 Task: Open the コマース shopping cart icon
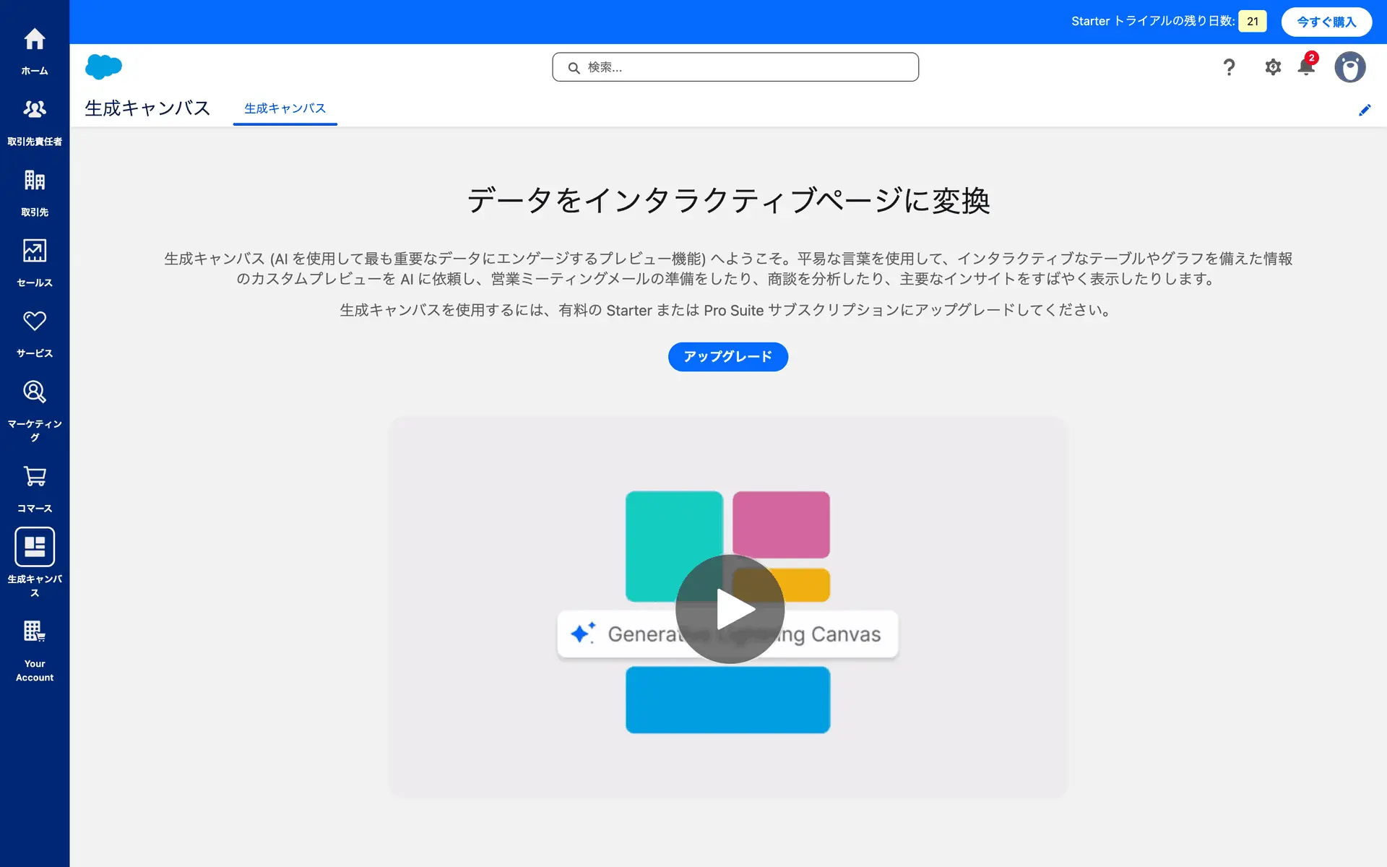(x=35, y=486)
